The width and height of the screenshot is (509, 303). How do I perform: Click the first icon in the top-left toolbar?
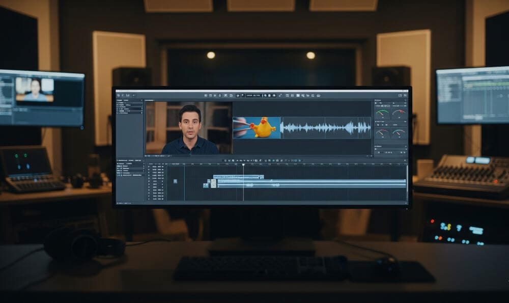(x=118, y=95)
